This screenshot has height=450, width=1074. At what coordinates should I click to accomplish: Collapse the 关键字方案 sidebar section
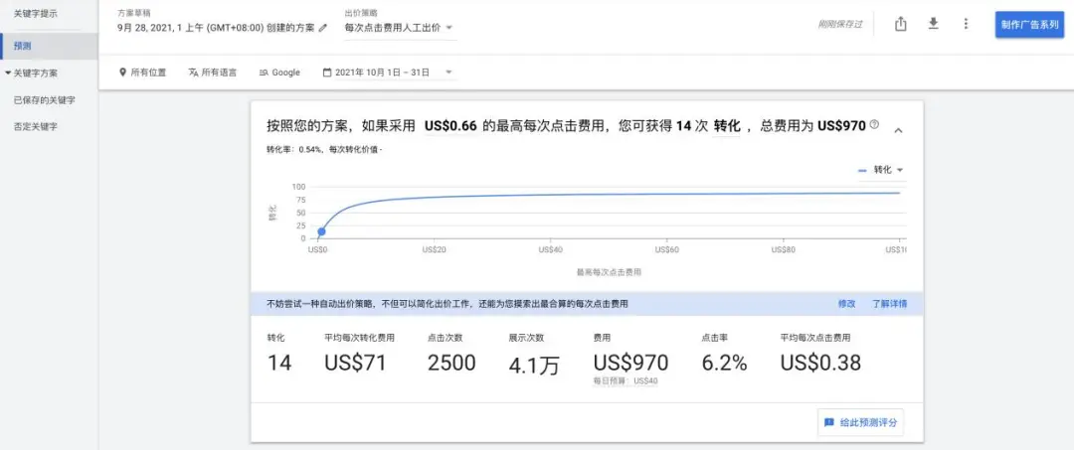point(8,74)
